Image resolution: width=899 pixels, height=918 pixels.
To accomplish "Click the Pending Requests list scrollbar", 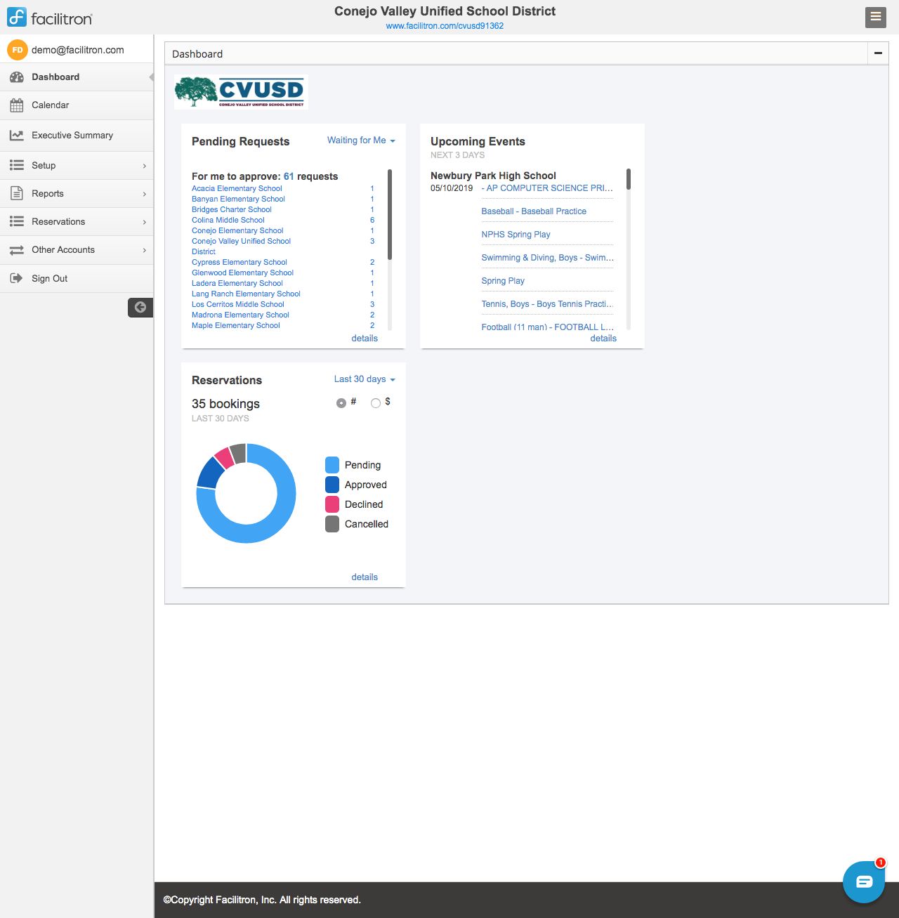I will pyautogui.click(x=390, y=214).
